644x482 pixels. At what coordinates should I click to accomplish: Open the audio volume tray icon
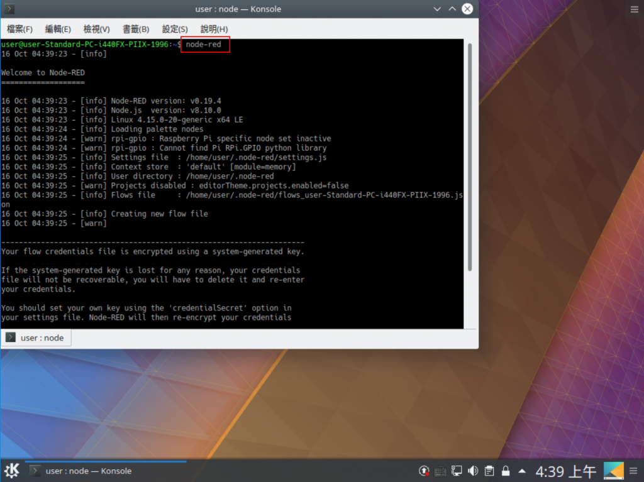(473, 471)
